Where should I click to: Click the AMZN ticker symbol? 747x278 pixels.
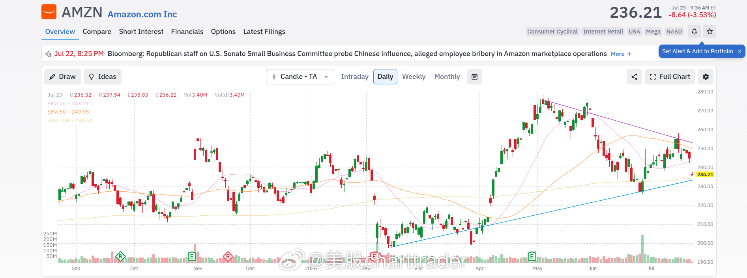(x=82, y=12)
